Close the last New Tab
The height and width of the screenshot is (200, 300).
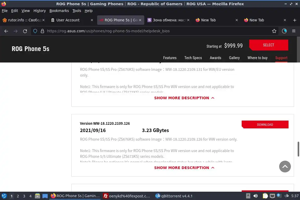(x=285, y=20)
